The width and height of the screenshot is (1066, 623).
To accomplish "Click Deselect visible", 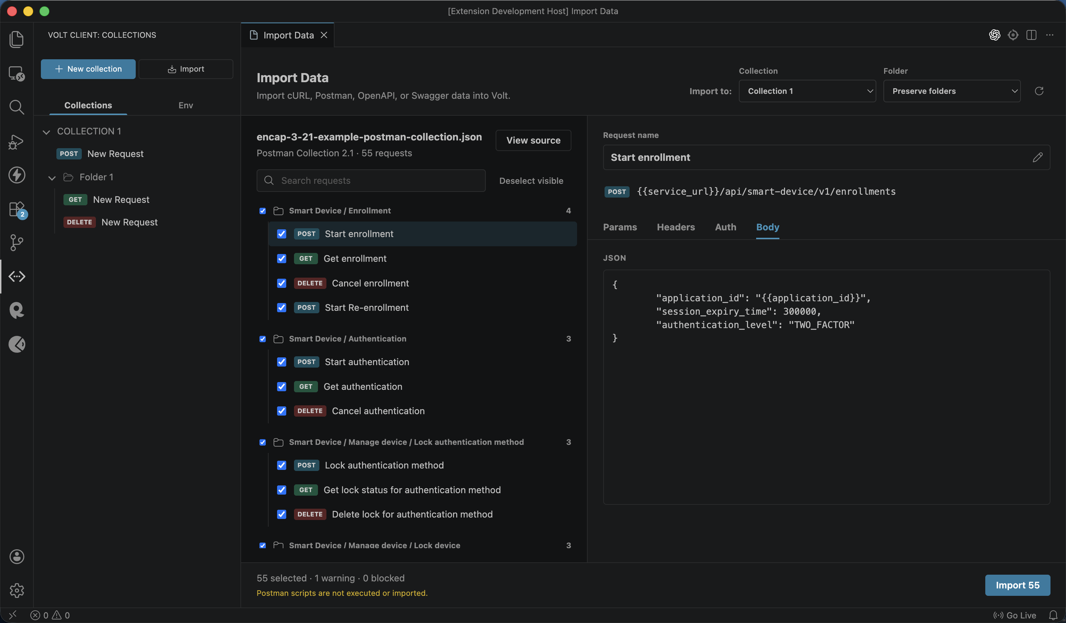I will click(x=531, y=181).
